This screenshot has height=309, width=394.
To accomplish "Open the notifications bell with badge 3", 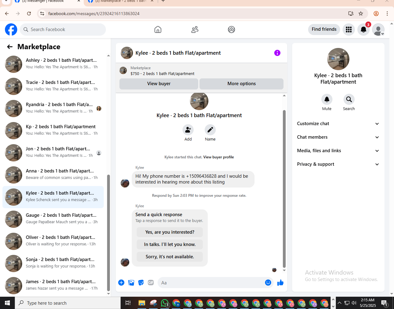I will pos(364,30).
